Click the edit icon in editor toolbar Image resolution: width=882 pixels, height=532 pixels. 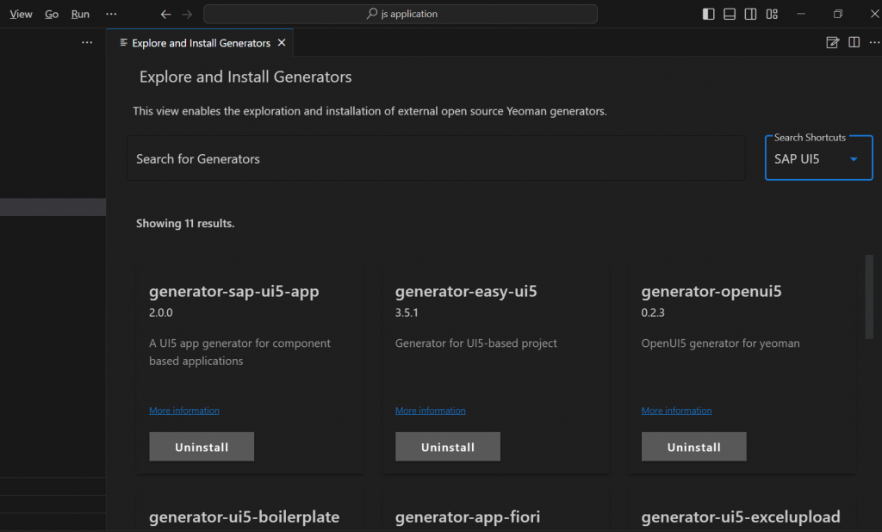coord(833,42)
